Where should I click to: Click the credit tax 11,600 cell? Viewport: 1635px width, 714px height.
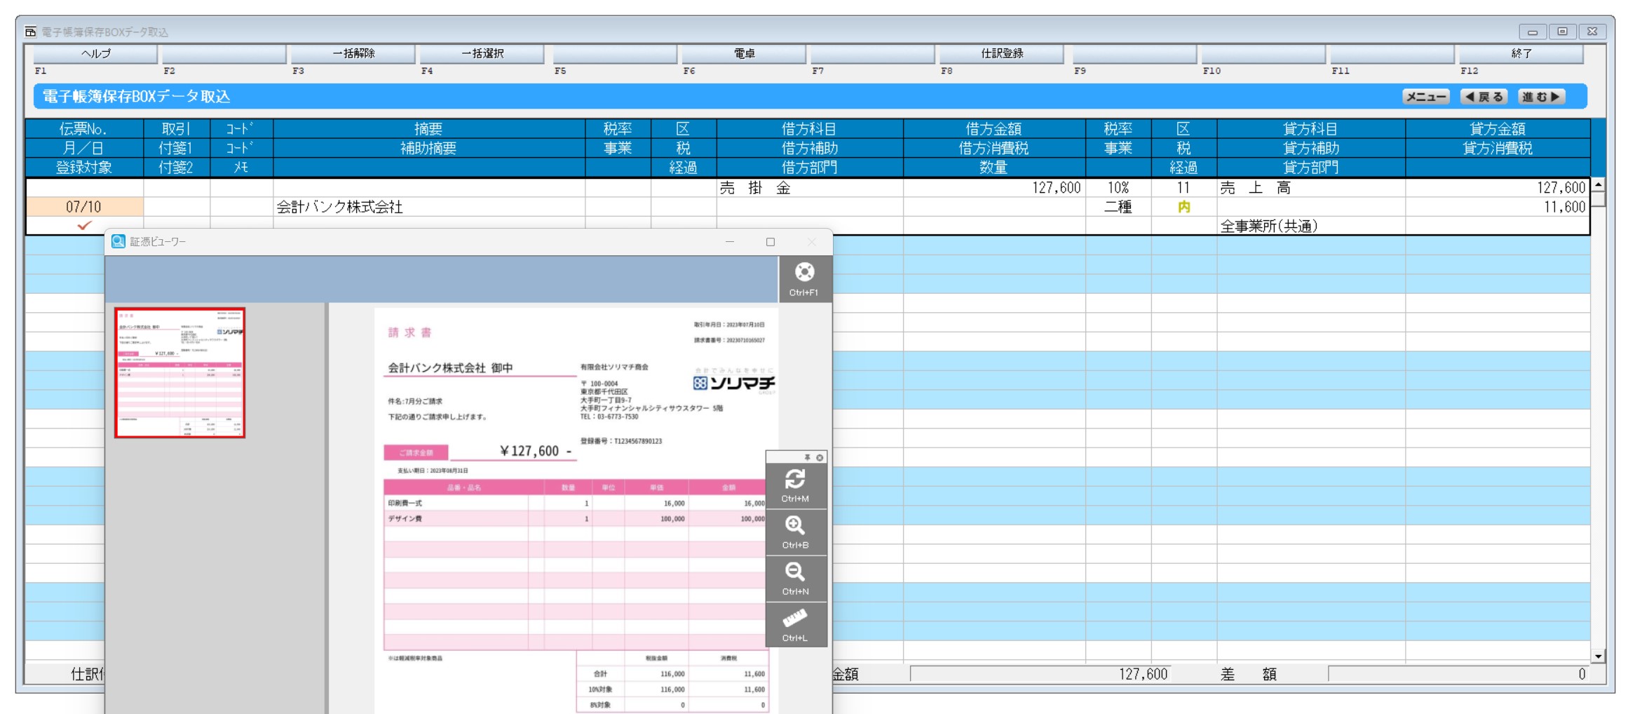click(1498, 207)
